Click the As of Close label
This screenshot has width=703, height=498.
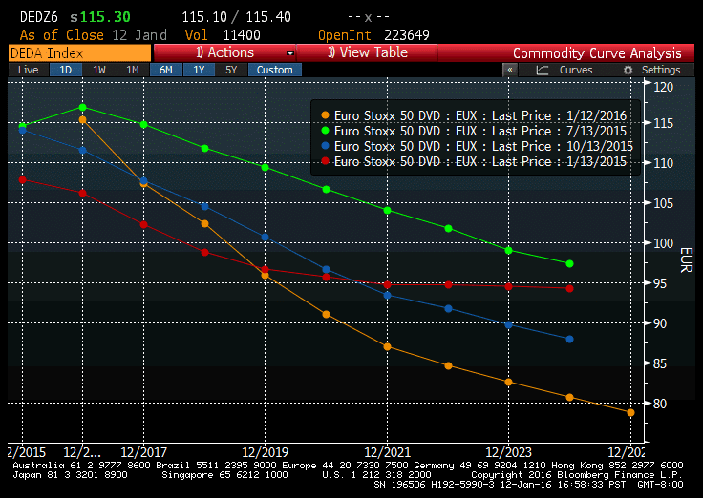[x=61, y=35]
